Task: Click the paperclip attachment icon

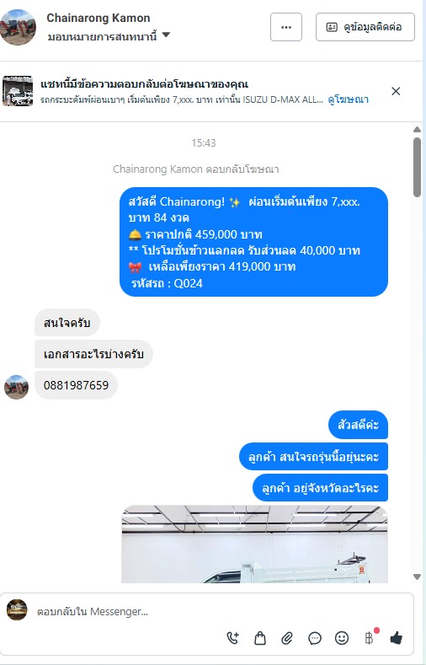Action: click(x=287, y=638)
